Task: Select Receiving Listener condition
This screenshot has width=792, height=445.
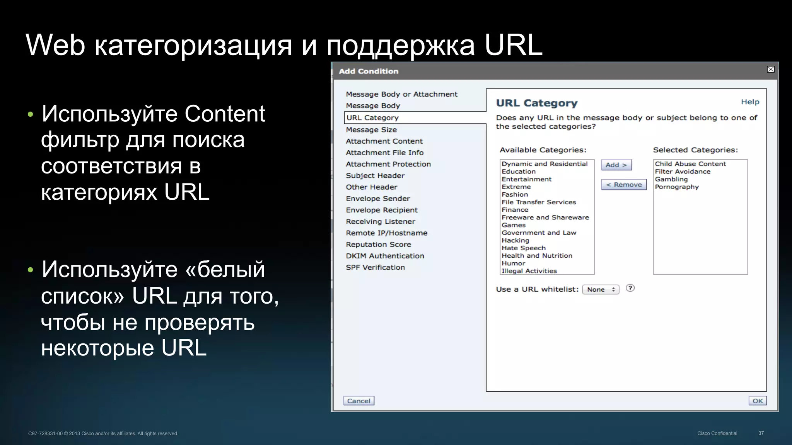Action: coord(381,222)
